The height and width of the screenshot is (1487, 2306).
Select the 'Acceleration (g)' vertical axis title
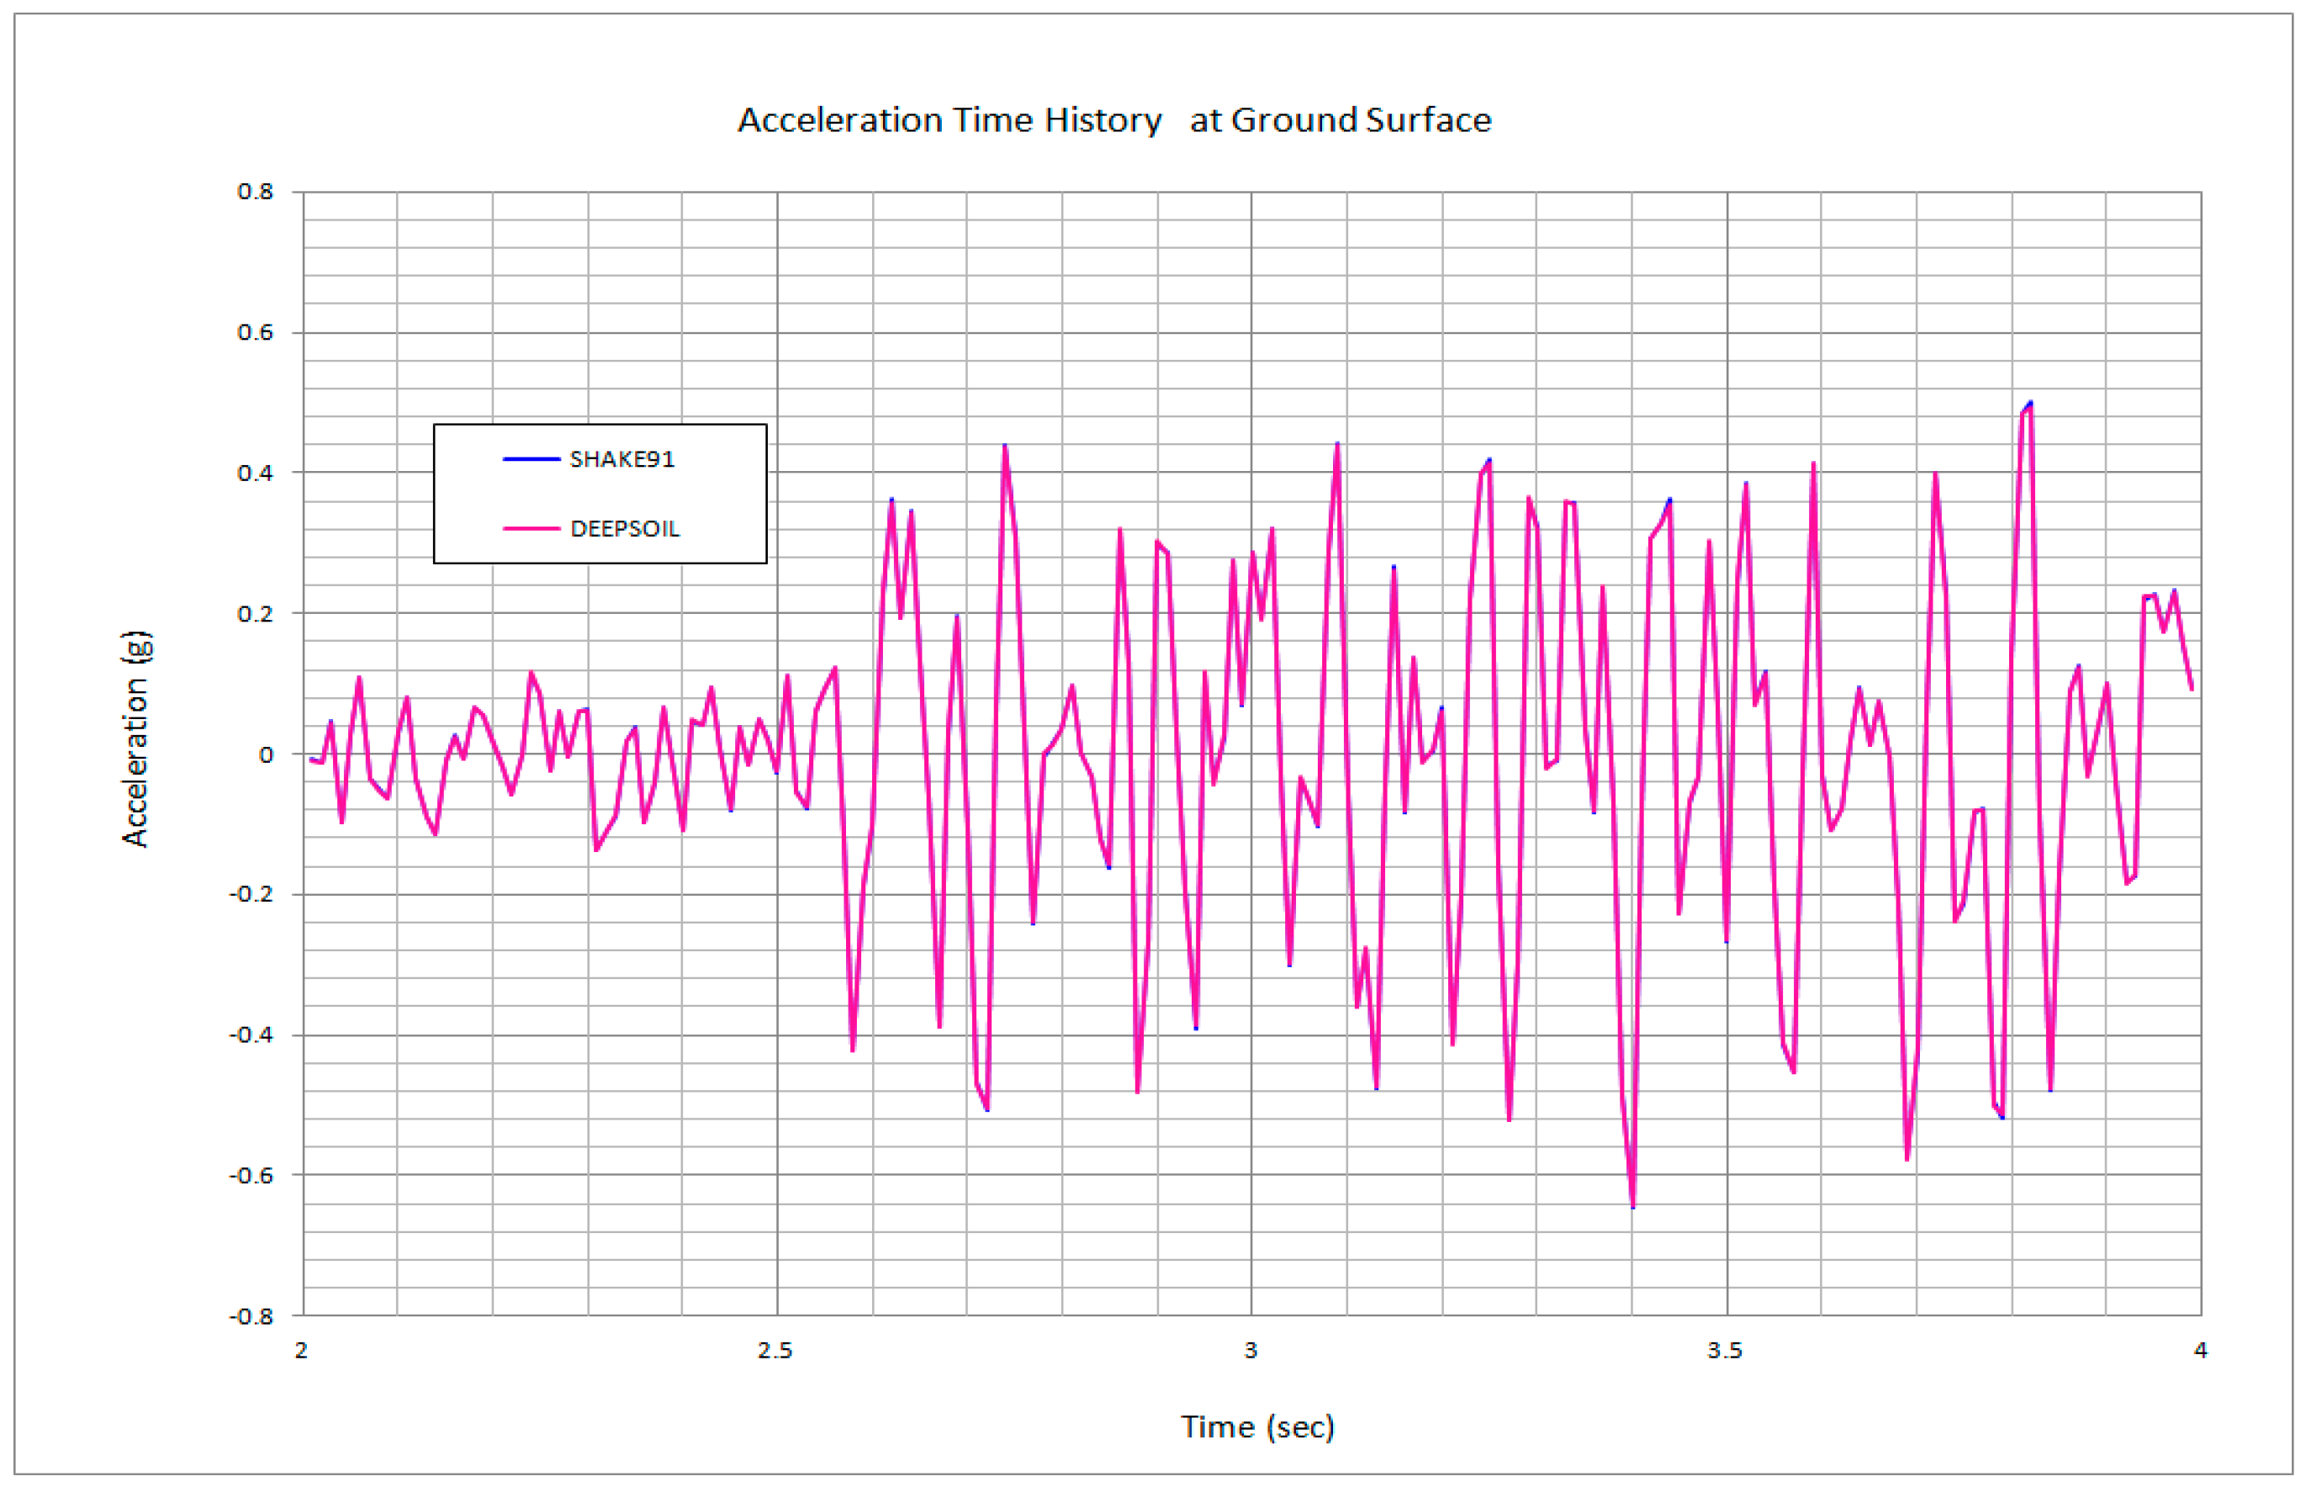point(136,739)
